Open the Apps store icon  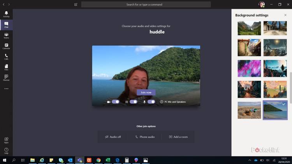click(6, 140)
